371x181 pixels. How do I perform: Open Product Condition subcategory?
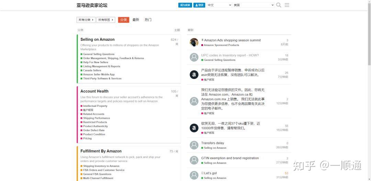(x=94, y=134)
